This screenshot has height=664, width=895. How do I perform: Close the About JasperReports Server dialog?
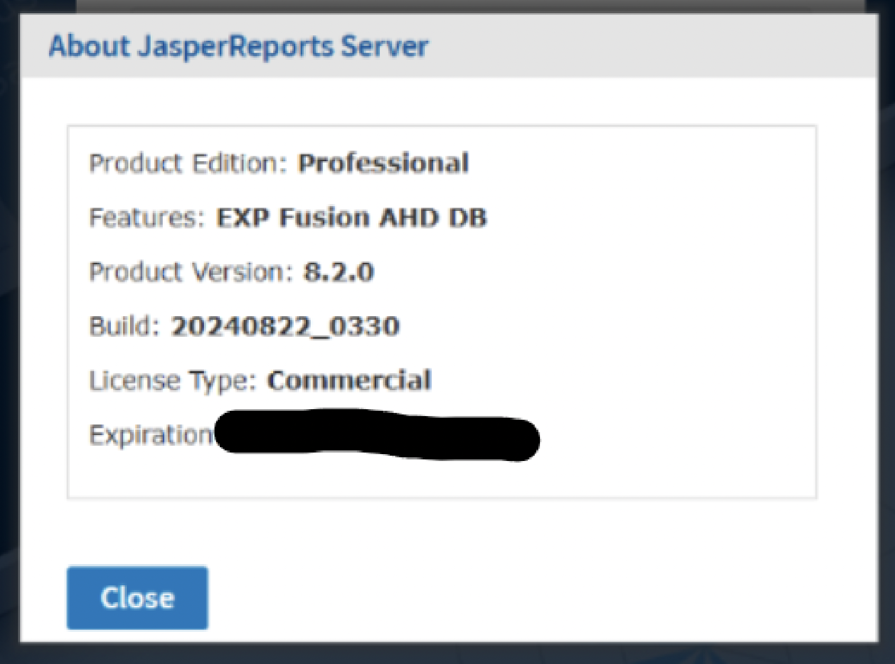(137, 598)
